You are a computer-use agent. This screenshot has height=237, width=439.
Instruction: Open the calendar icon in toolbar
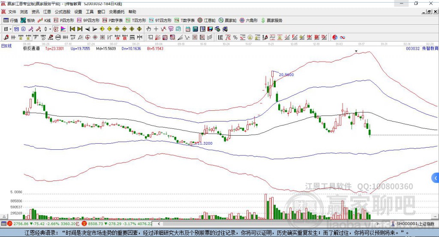pyautogui.click(x=188, y=29)
